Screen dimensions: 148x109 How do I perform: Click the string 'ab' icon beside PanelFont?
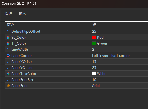[x=8, y=85]
